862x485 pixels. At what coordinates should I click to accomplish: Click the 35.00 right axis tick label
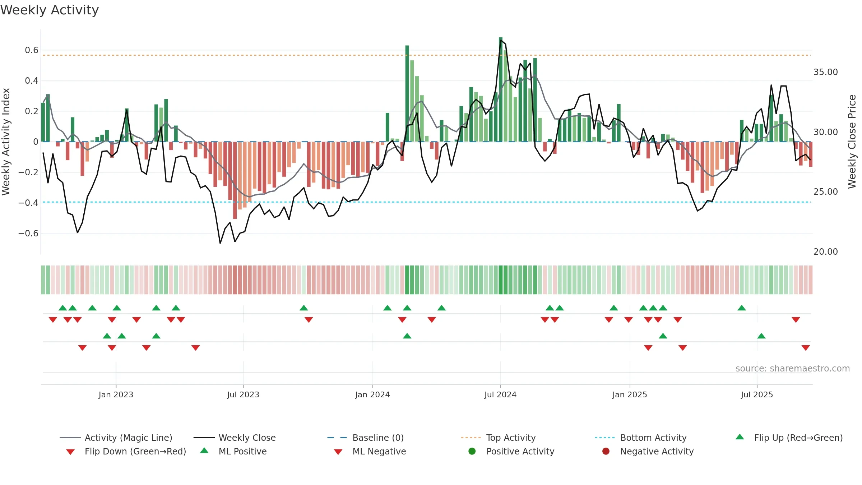pyautogui.click(x=826, y=72)
